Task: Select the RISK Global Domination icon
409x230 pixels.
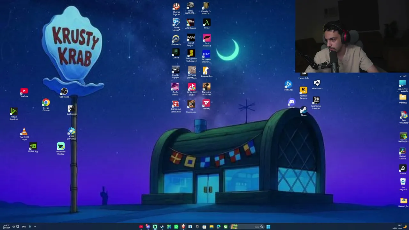Action: coord(175,107)
